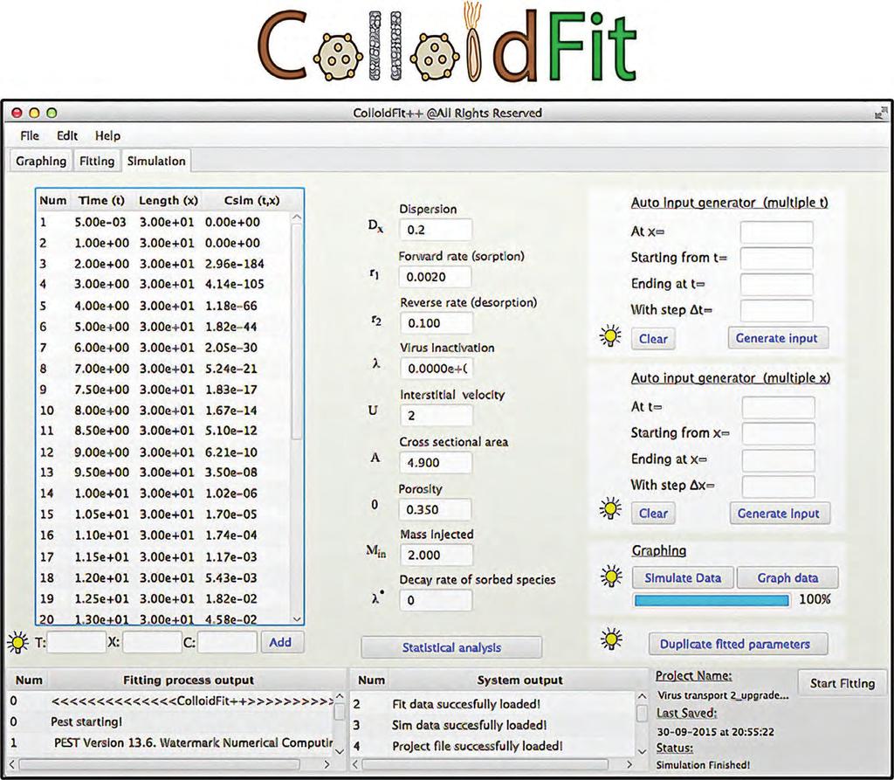Screen dimensions: 894x780
Task: Click Generate input for multiple x
Action: [779, 514]
